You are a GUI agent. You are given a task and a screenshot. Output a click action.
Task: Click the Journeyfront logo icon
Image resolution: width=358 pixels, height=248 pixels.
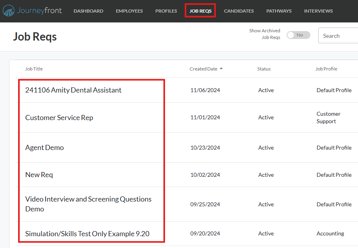pos(9,11)
